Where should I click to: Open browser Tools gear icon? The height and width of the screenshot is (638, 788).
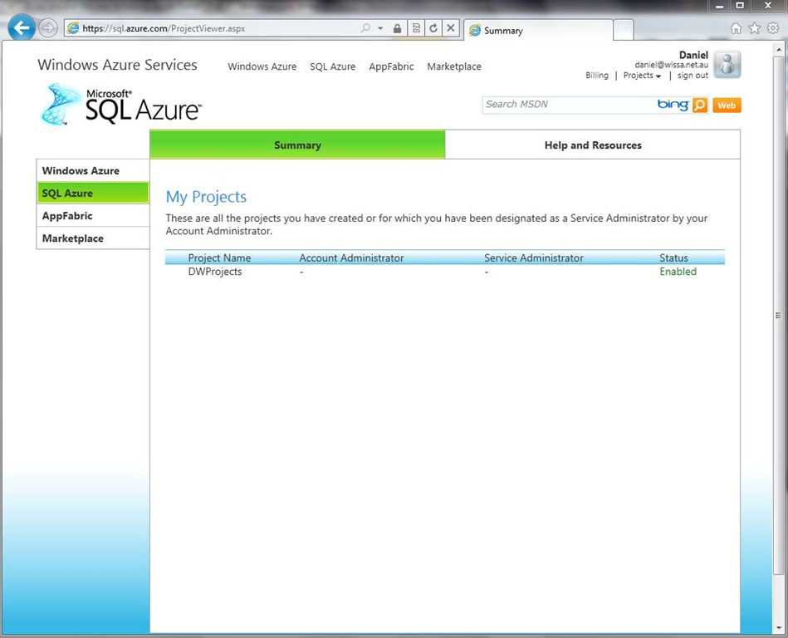[773, 28]
